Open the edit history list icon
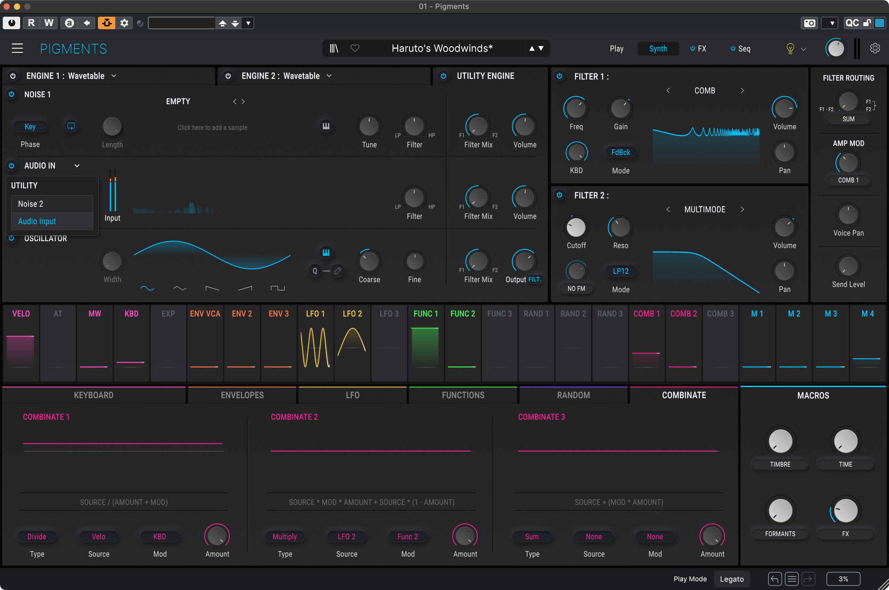The image size is (889, 590). click(792, 579)
